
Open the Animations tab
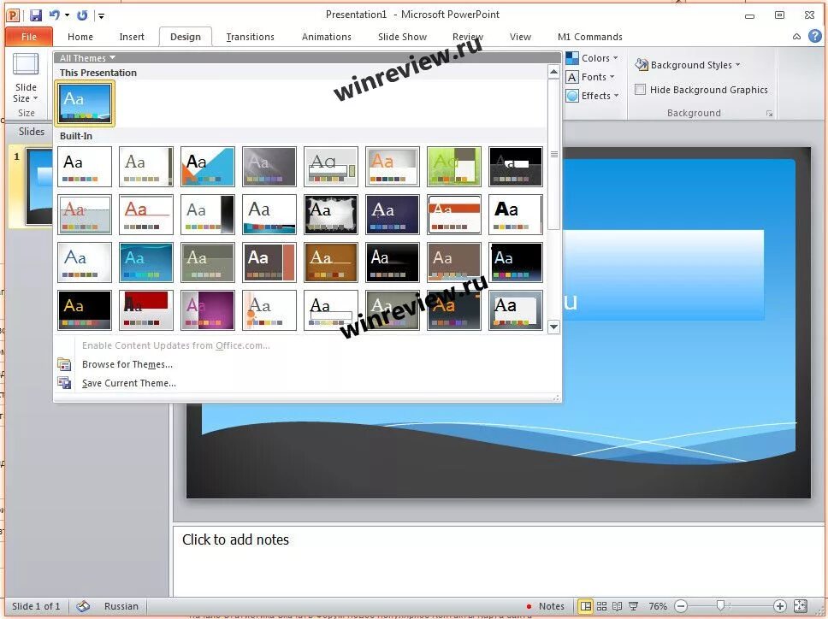(x=327, y=37)
